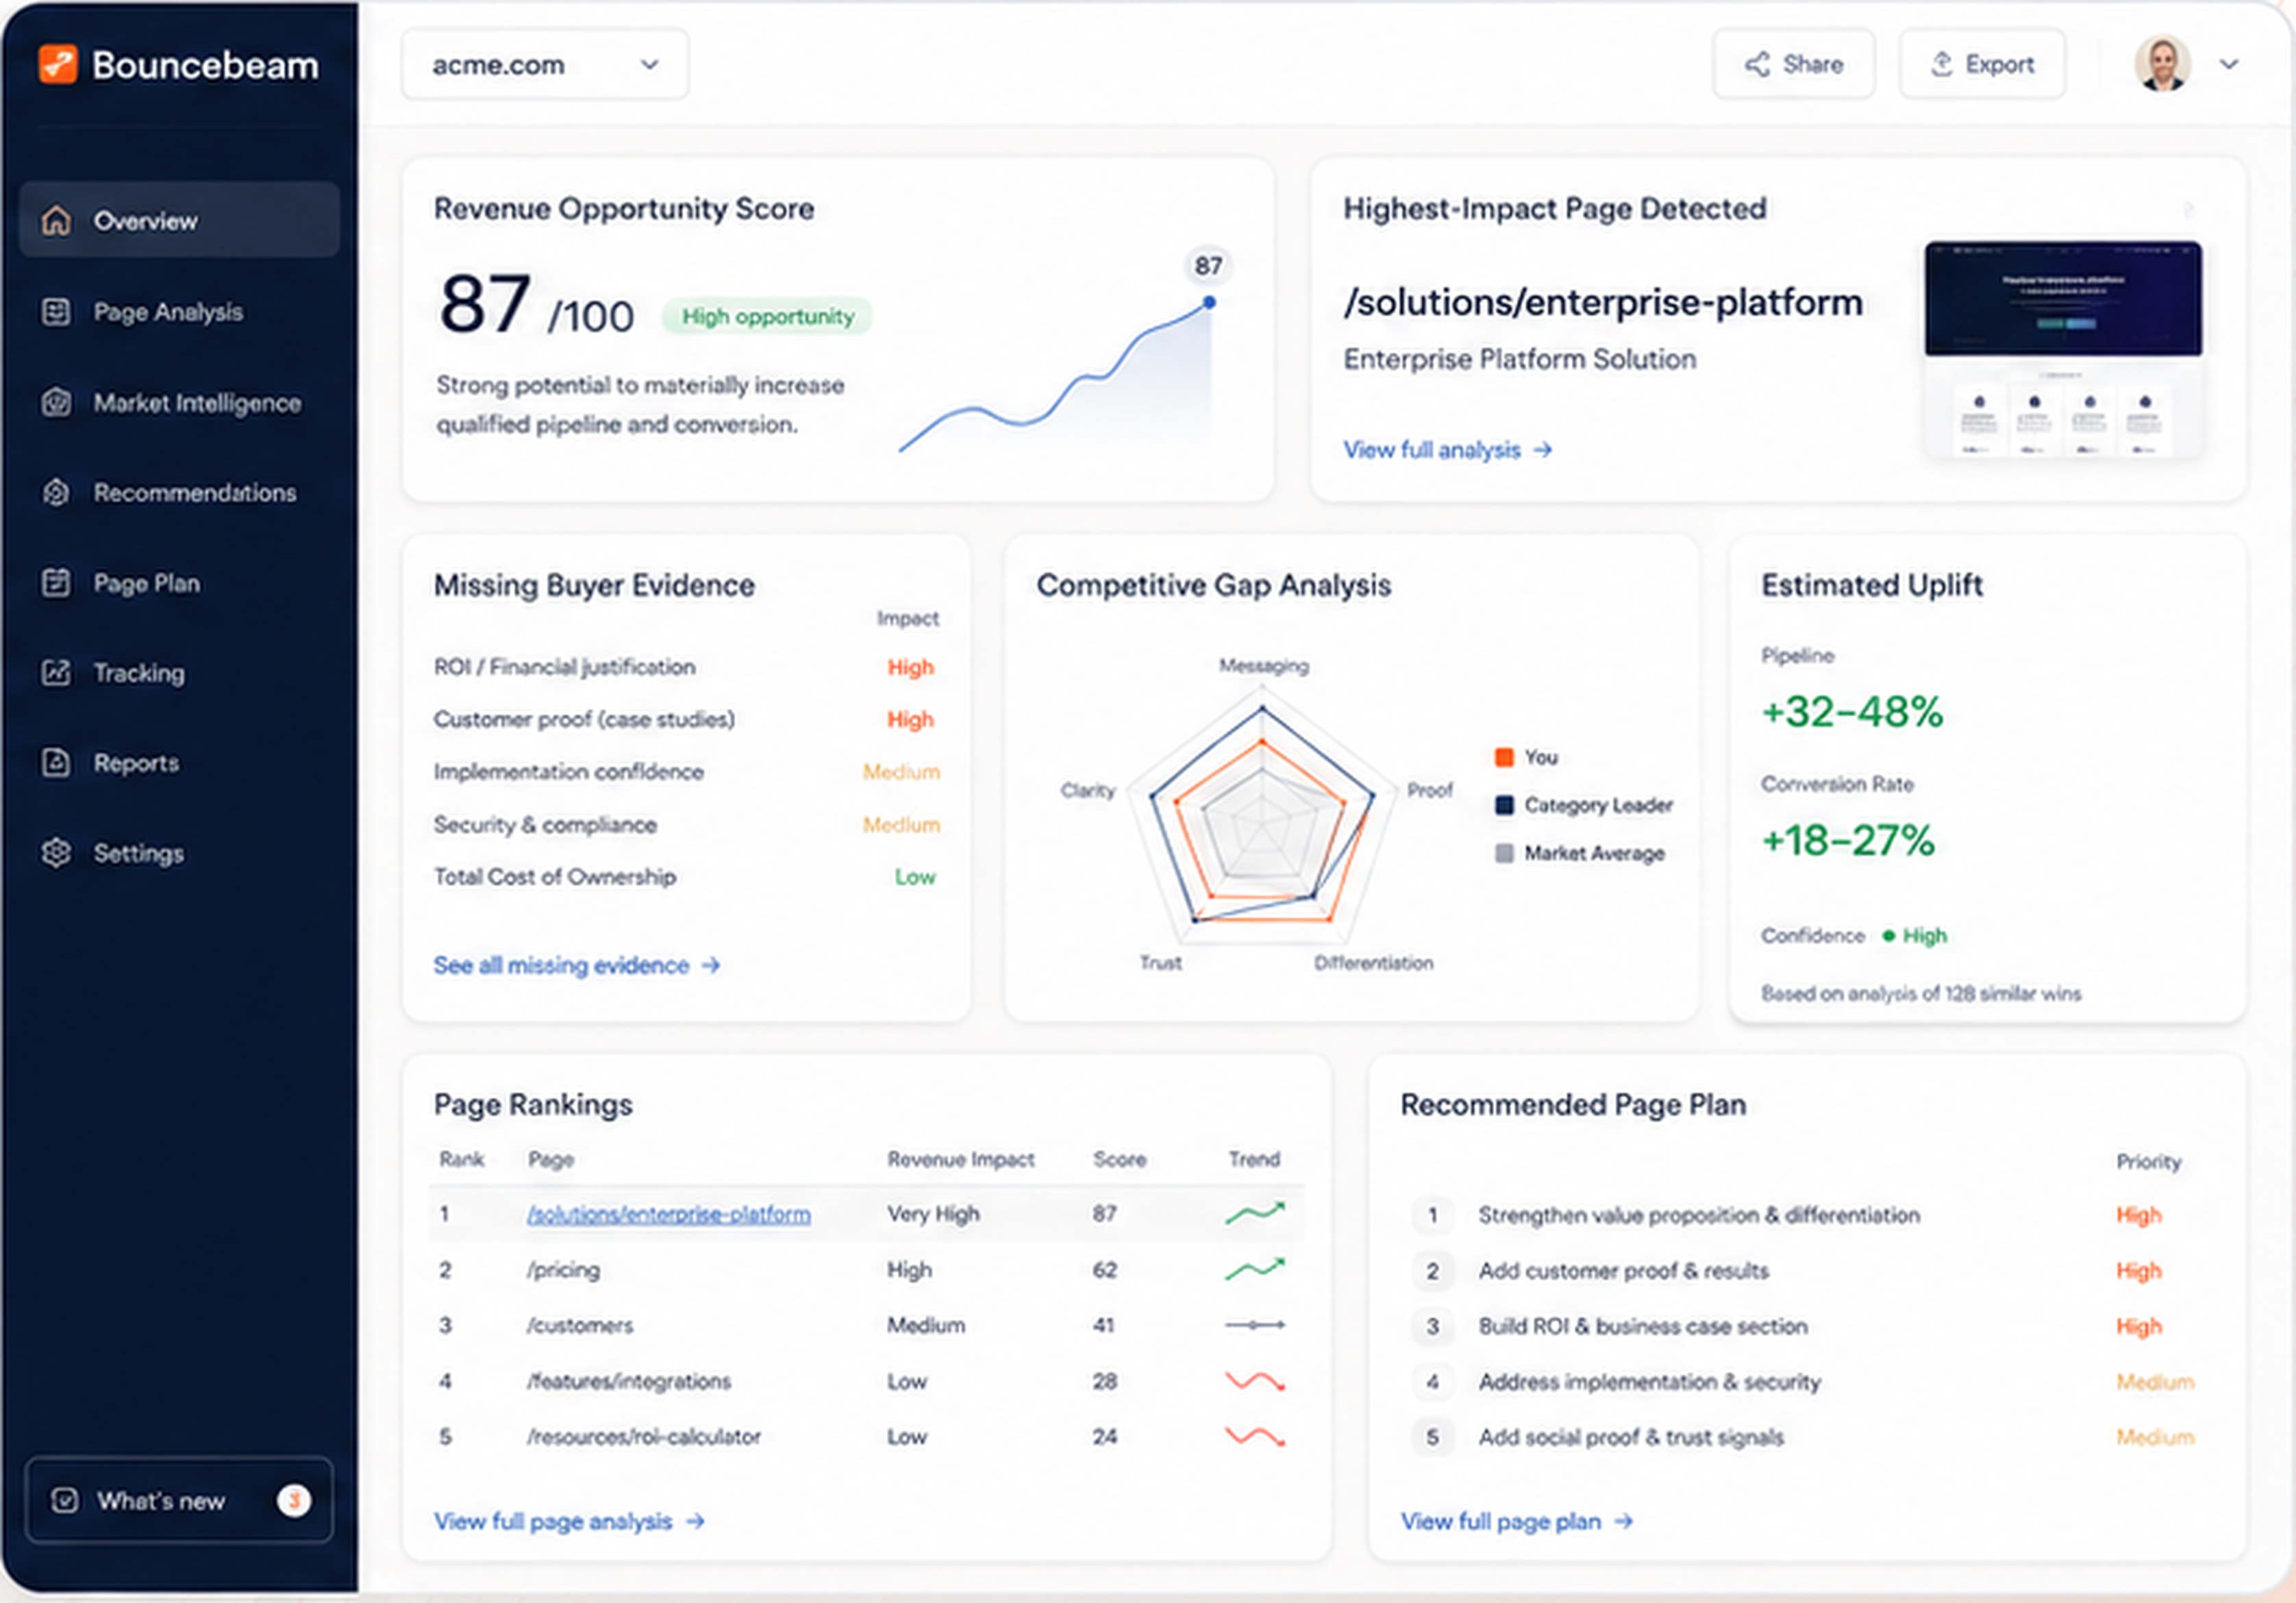Click the /resources/roi-calculator page row
The image size is (2296, 1603).
point(866,1437)
